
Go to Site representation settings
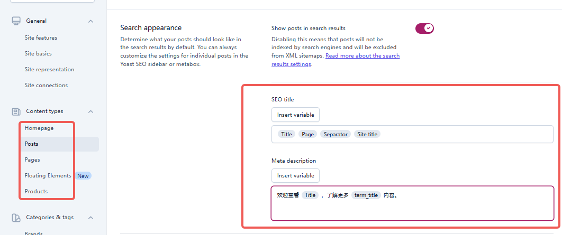click(x=49, y=70)
